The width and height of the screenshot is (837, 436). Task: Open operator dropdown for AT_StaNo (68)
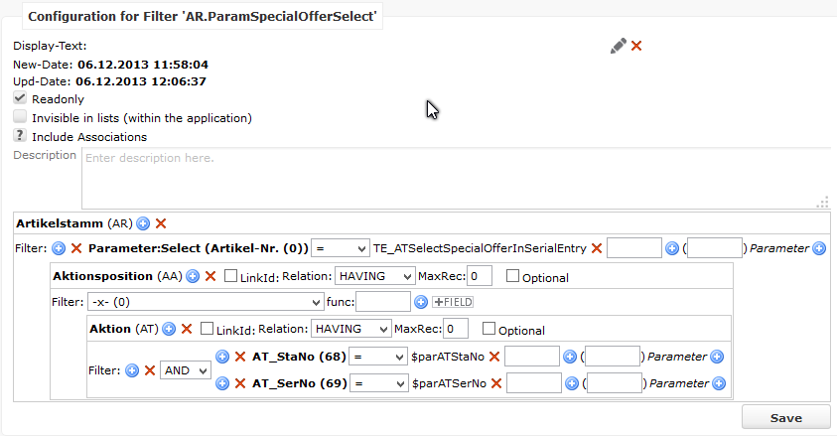[x=378, y=357]
